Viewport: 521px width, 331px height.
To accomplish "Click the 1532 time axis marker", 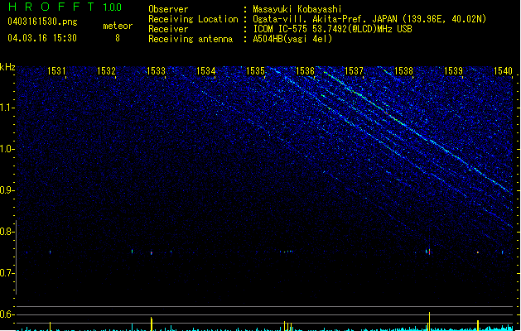I will pos(106,71).
